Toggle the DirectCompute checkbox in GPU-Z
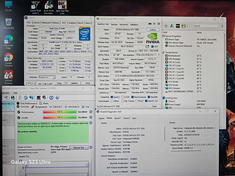This screenshot has height=176, width=235. click(132, 97)
